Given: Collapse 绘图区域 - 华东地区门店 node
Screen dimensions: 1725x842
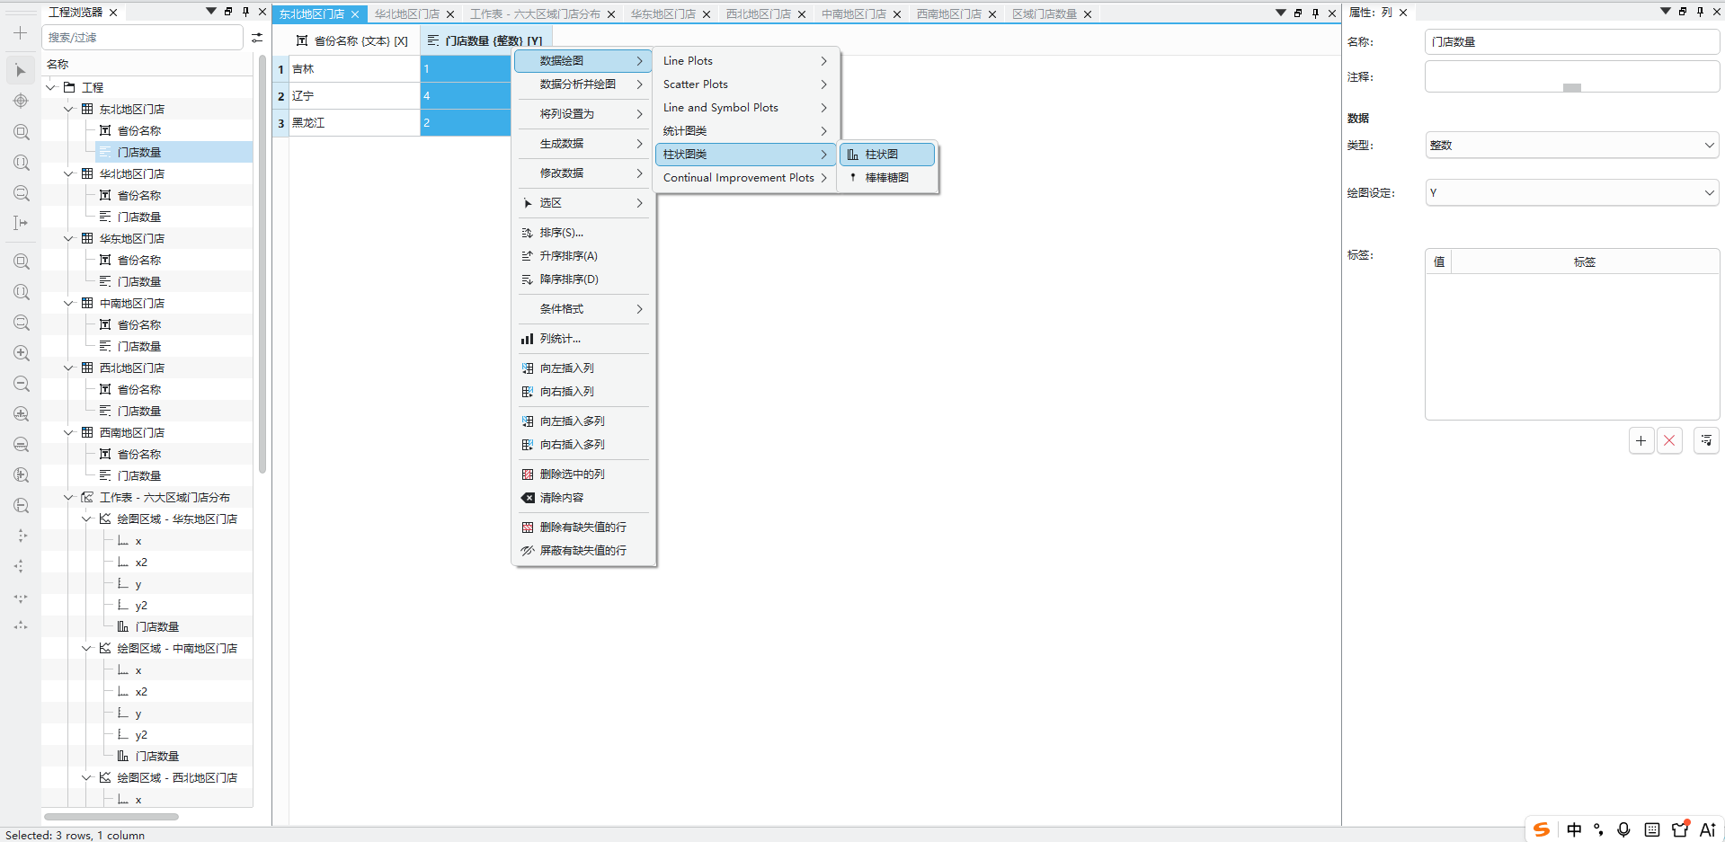Looking at the screenshot, I should click(86, 518).
